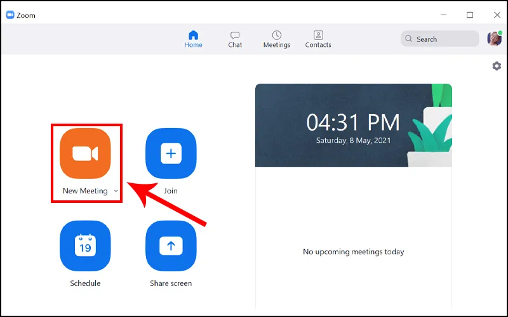Click the Schedule text label

pyautogui.click(x=85, y=283)
